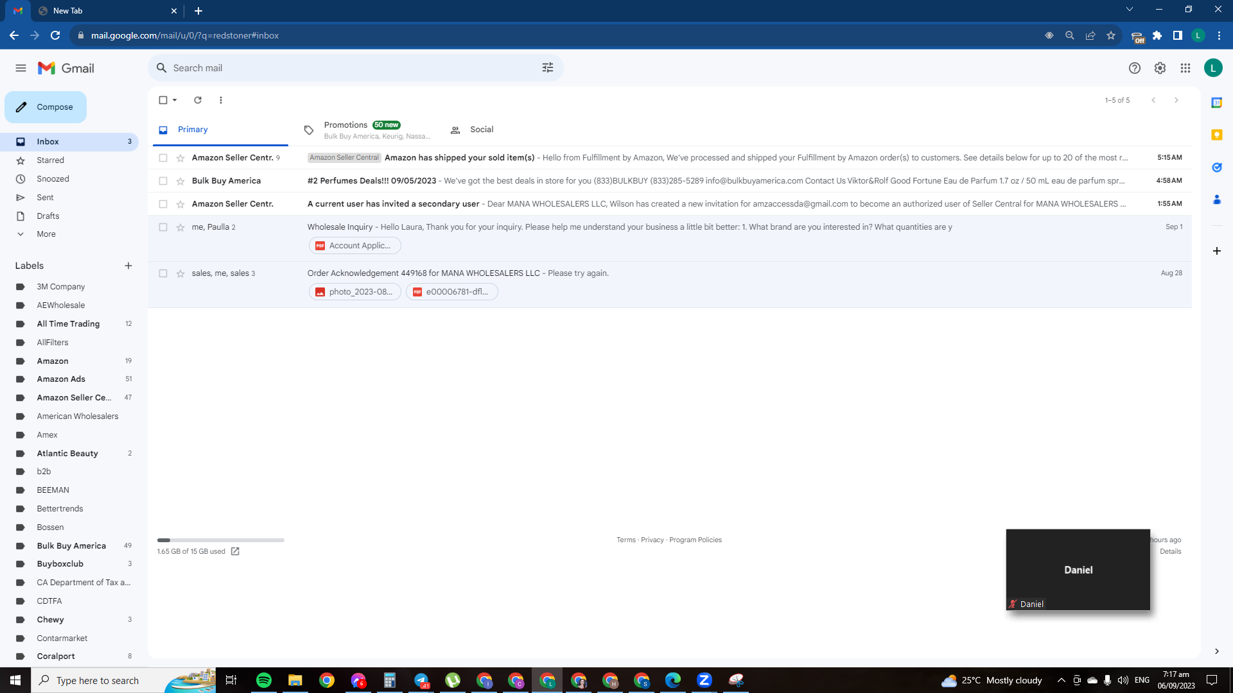Click the Gmail logo
This screenshot has height=693, width=1233.
pos(66,68)
